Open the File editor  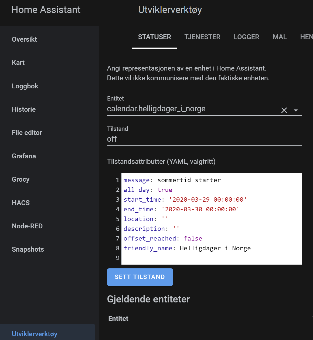(27, 133)
